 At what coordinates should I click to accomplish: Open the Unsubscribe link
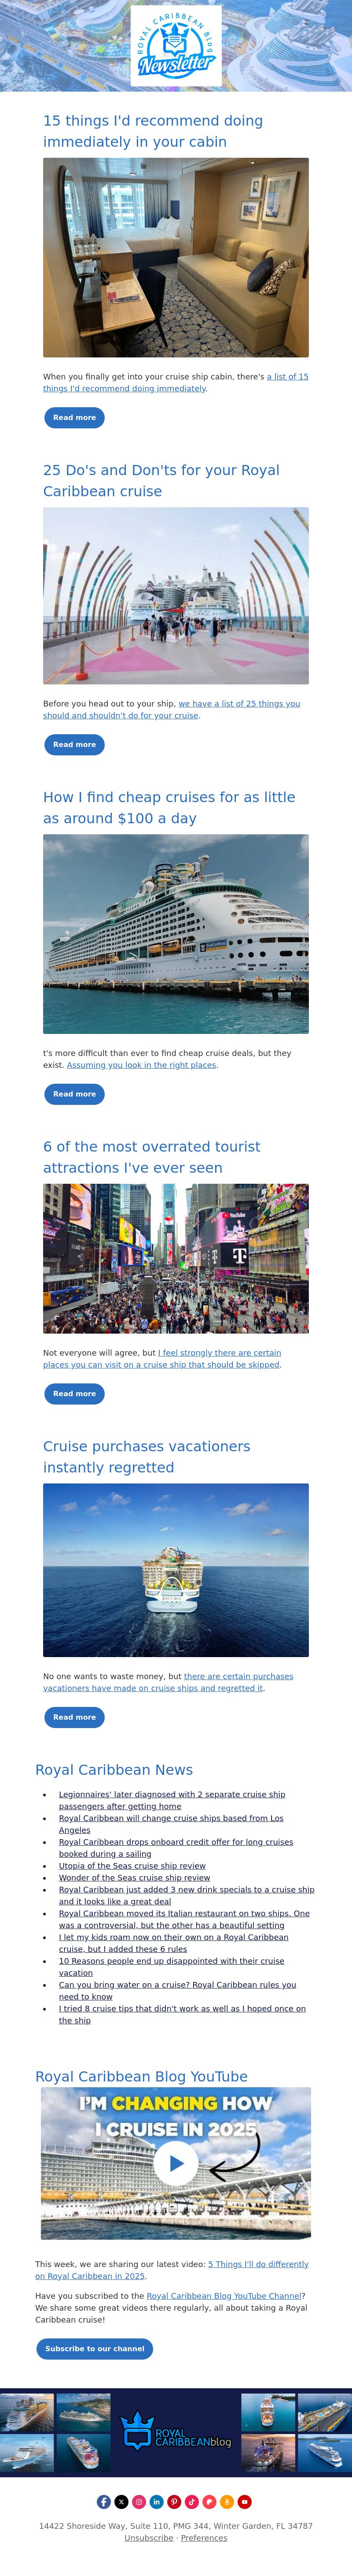click(149, 2537)
